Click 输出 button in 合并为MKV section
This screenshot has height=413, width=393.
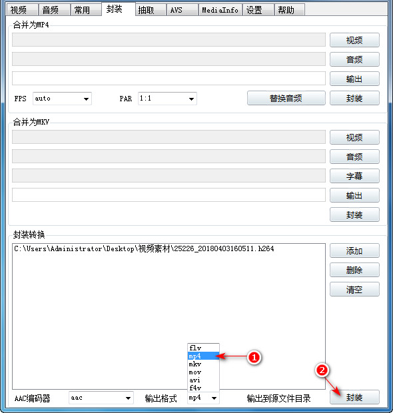[x=354, y=195]
